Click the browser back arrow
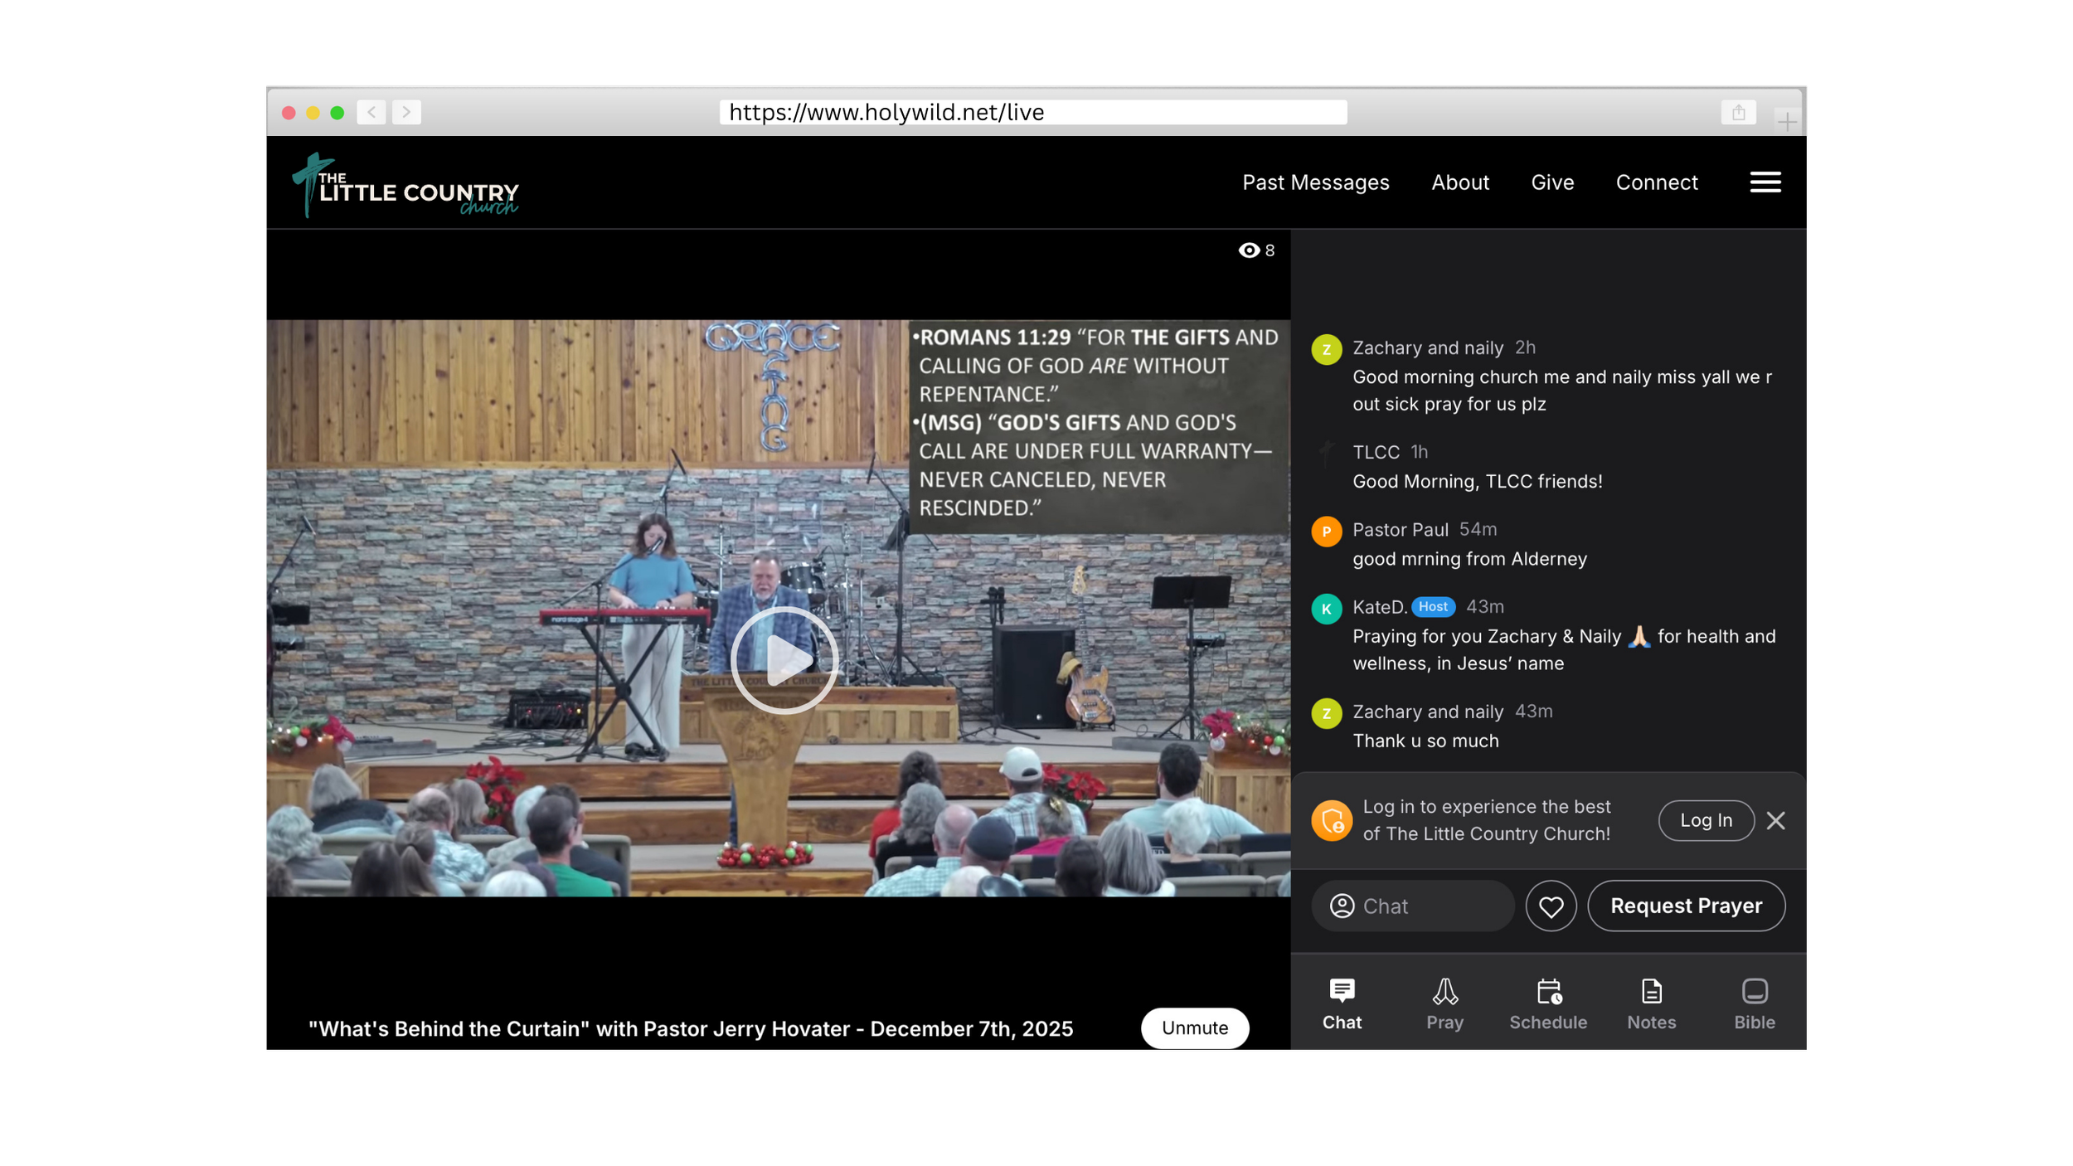The image size is (2073, 1166). (371, 112)
